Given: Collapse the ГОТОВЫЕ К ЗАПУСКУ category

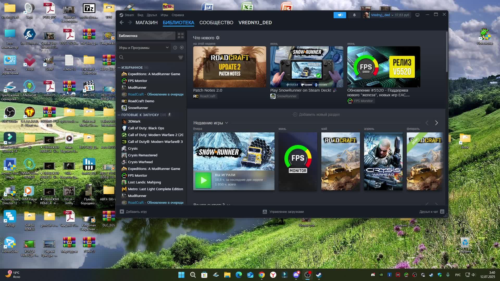Looking at the screenshot, I should [x=119, y=115].
